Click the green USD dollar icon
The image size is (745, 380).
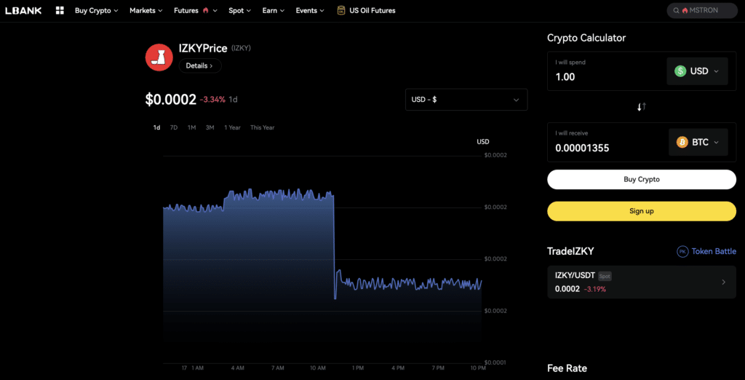pos(680,71)
